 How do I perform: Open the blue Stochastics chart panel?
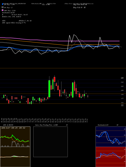point(111,137)
